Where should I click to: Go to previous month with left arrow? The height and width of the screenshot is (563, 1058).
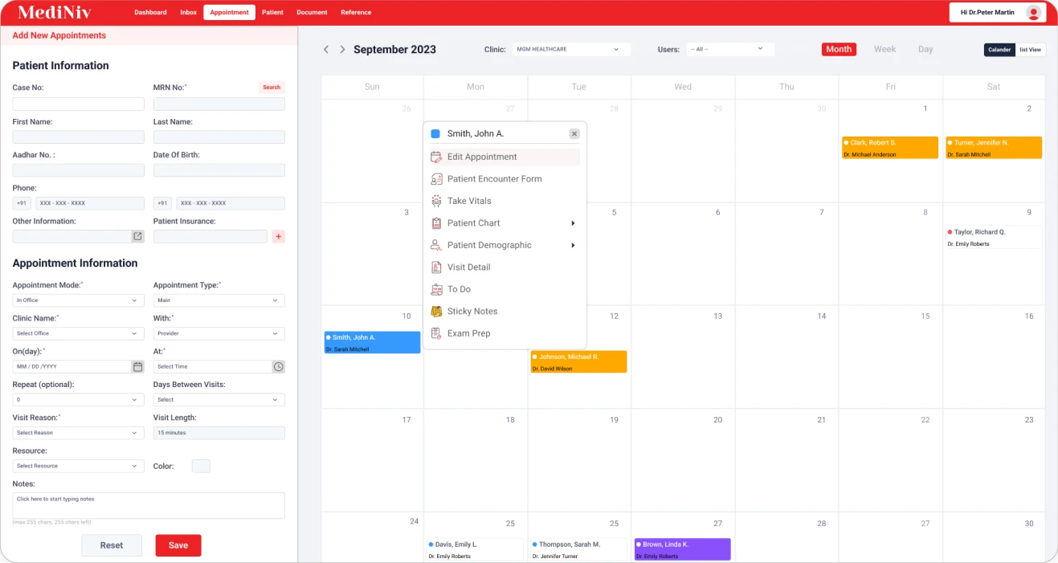(x=326, y=50)
